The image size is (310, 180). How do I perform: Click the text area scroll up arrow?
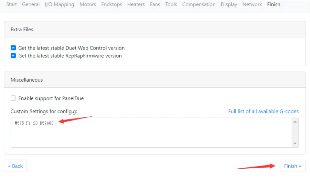(x=295, y=122)
